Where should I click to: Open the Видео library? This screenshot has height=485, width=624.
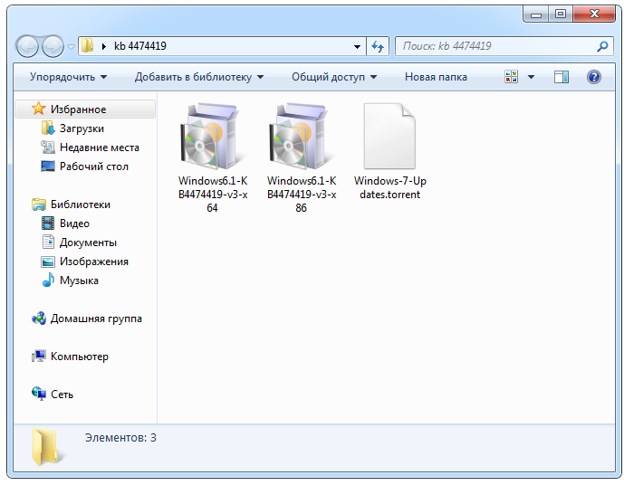(74, 223)
